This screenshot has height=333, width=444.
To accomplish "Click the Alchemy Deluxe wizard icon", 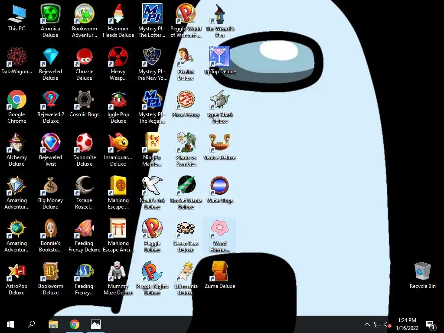I will (17, 142).
